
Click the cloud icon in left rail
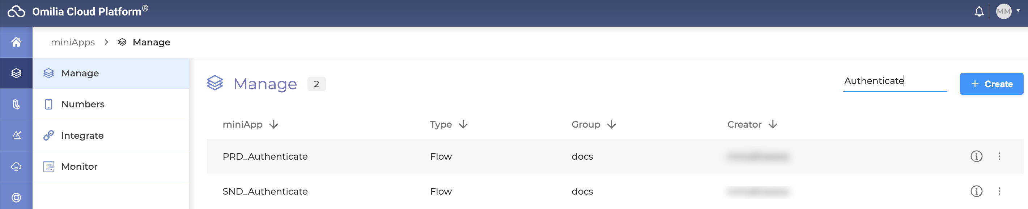pos(16,166)
